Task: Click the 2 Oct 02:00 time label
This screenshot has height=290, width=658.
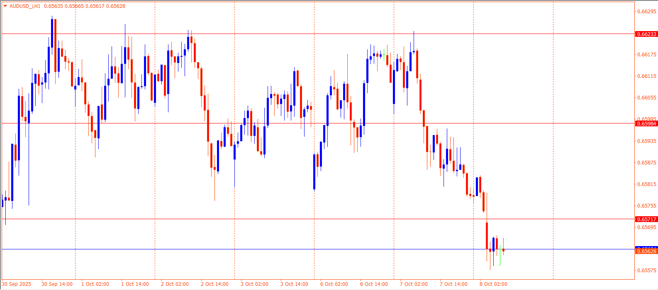Action: tap(175, 284)
